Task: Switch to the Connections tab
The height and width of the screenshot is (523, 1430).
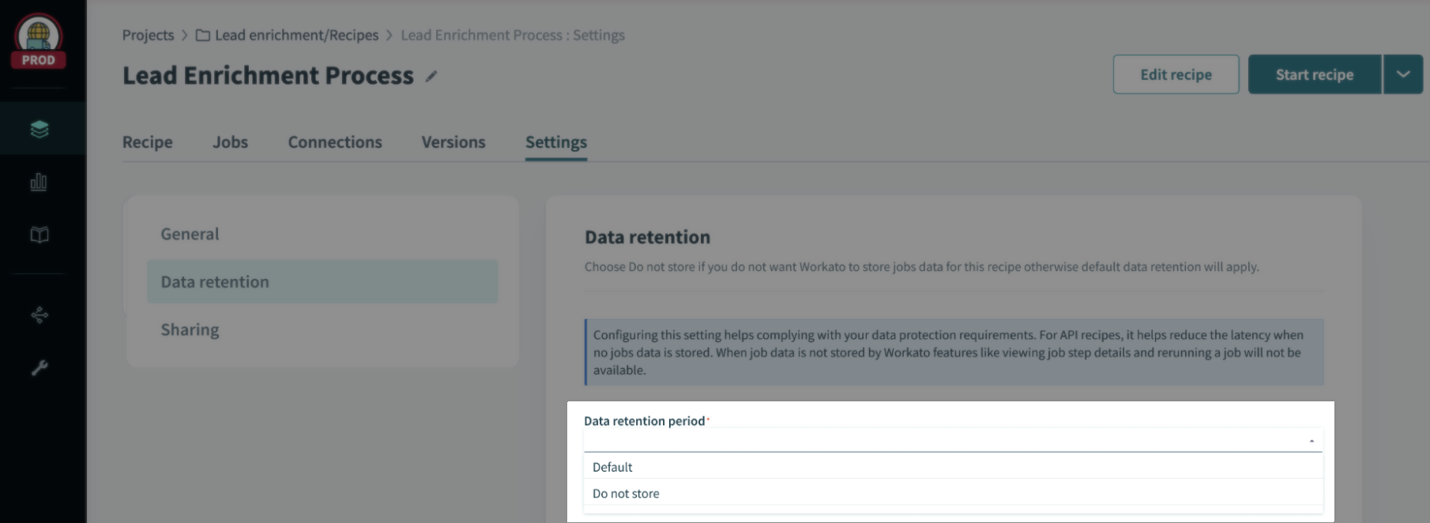Action: (x=335, y=142)
